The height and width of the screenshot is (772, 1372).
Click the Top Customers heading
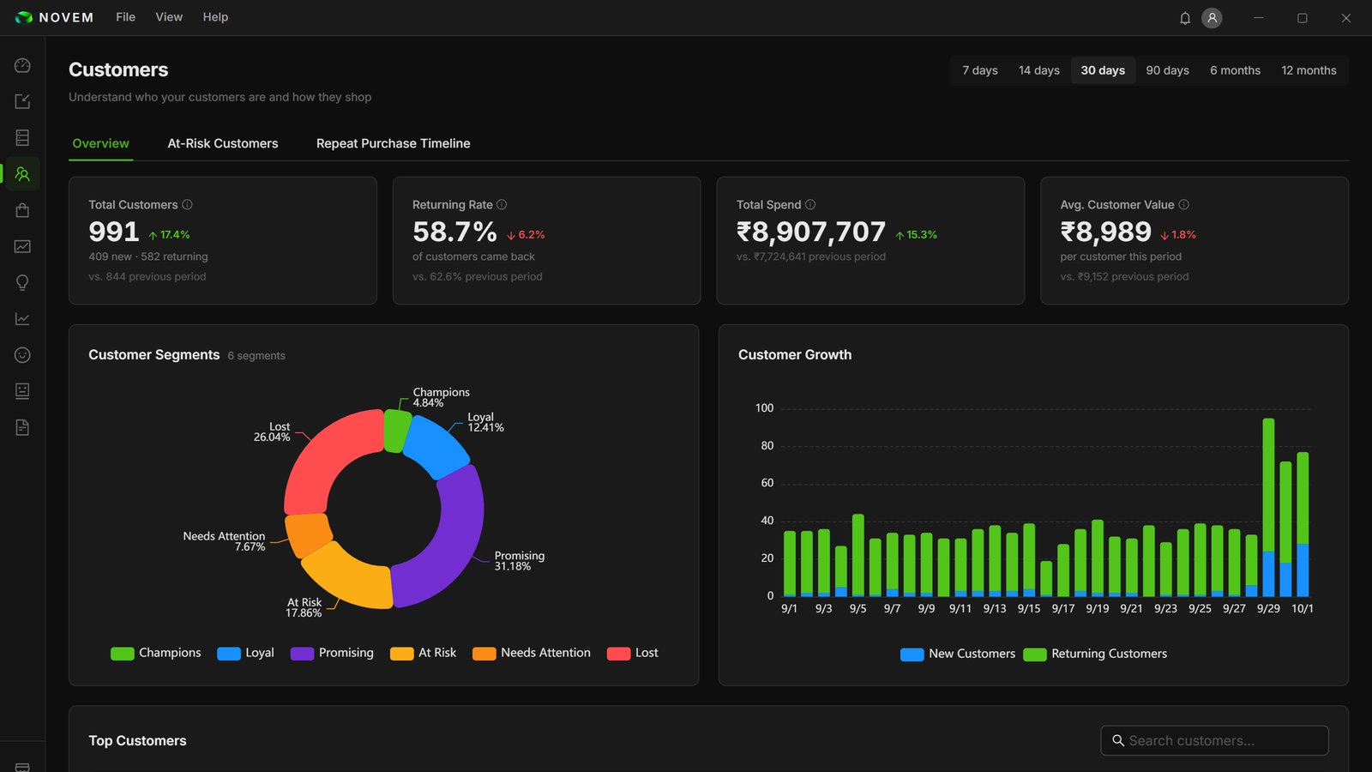[137, 740]
